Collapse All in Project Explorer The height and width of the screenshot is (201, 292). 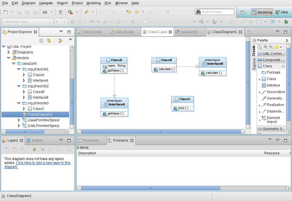(x=41, y=40)
